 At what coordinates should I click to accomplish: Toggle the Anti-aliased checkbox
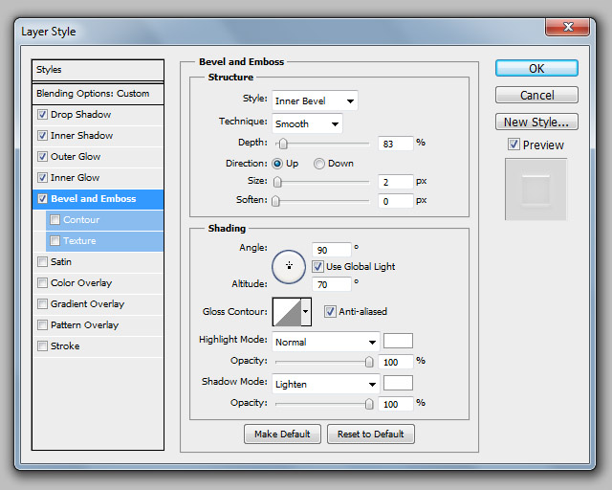coord(330,311)
